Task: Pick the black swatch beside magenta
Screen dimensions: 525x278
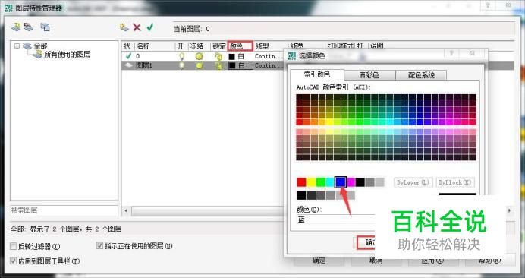Action: pos(360,182)
